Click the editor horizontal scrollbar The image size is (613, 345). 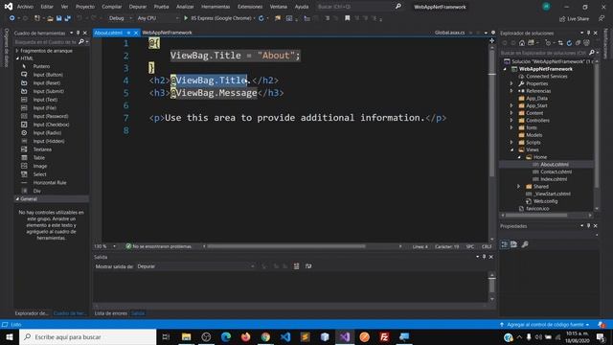(286, 246)
